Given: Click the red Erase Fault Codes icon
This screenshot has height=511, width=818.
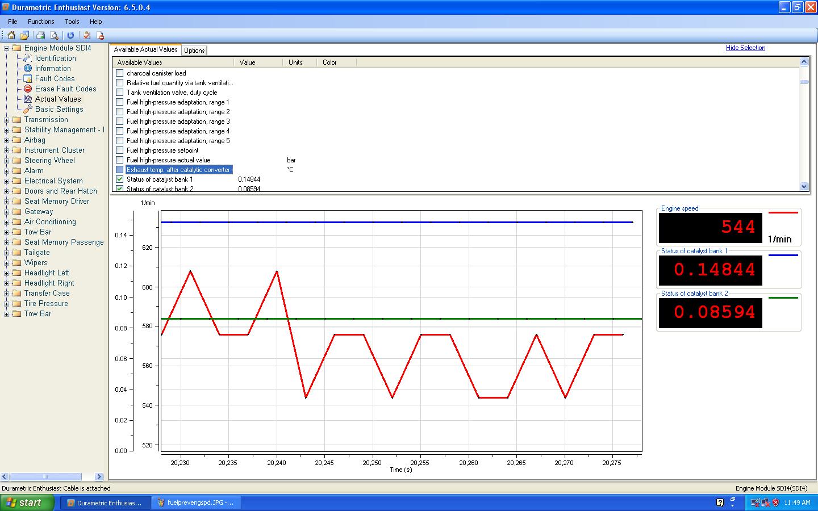Looking at the screenshot, I should tap(27, 89).
